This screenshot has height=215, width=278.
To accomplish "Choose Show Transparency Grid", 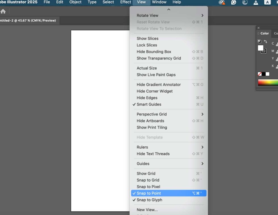I will click(159, 58).
